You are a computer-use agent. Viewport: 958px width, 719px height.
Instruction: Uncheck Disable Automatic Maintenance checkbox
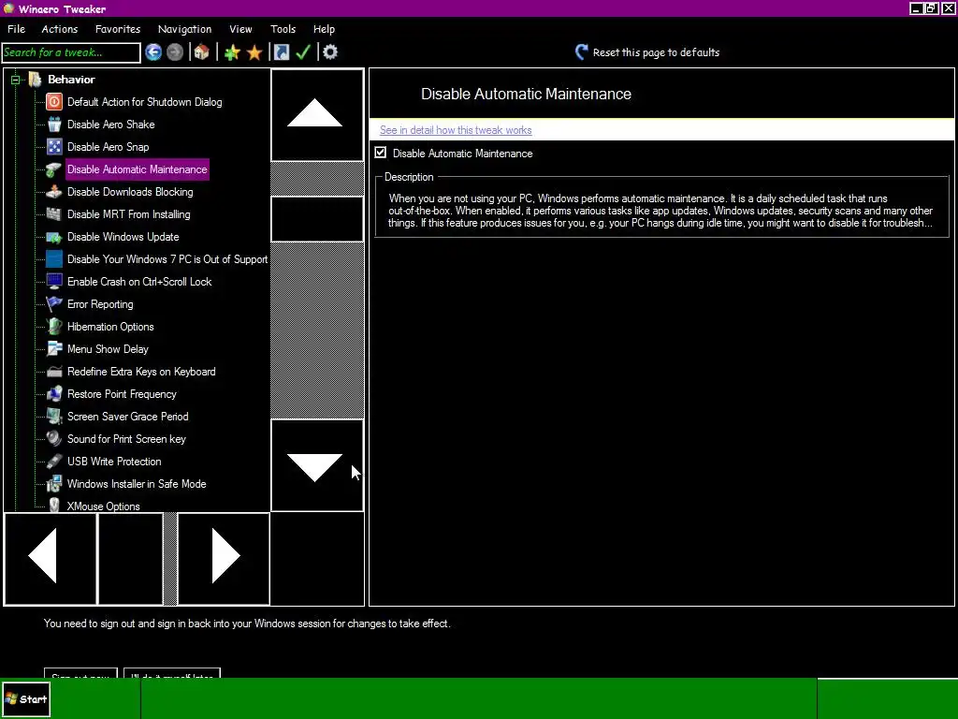381,153
